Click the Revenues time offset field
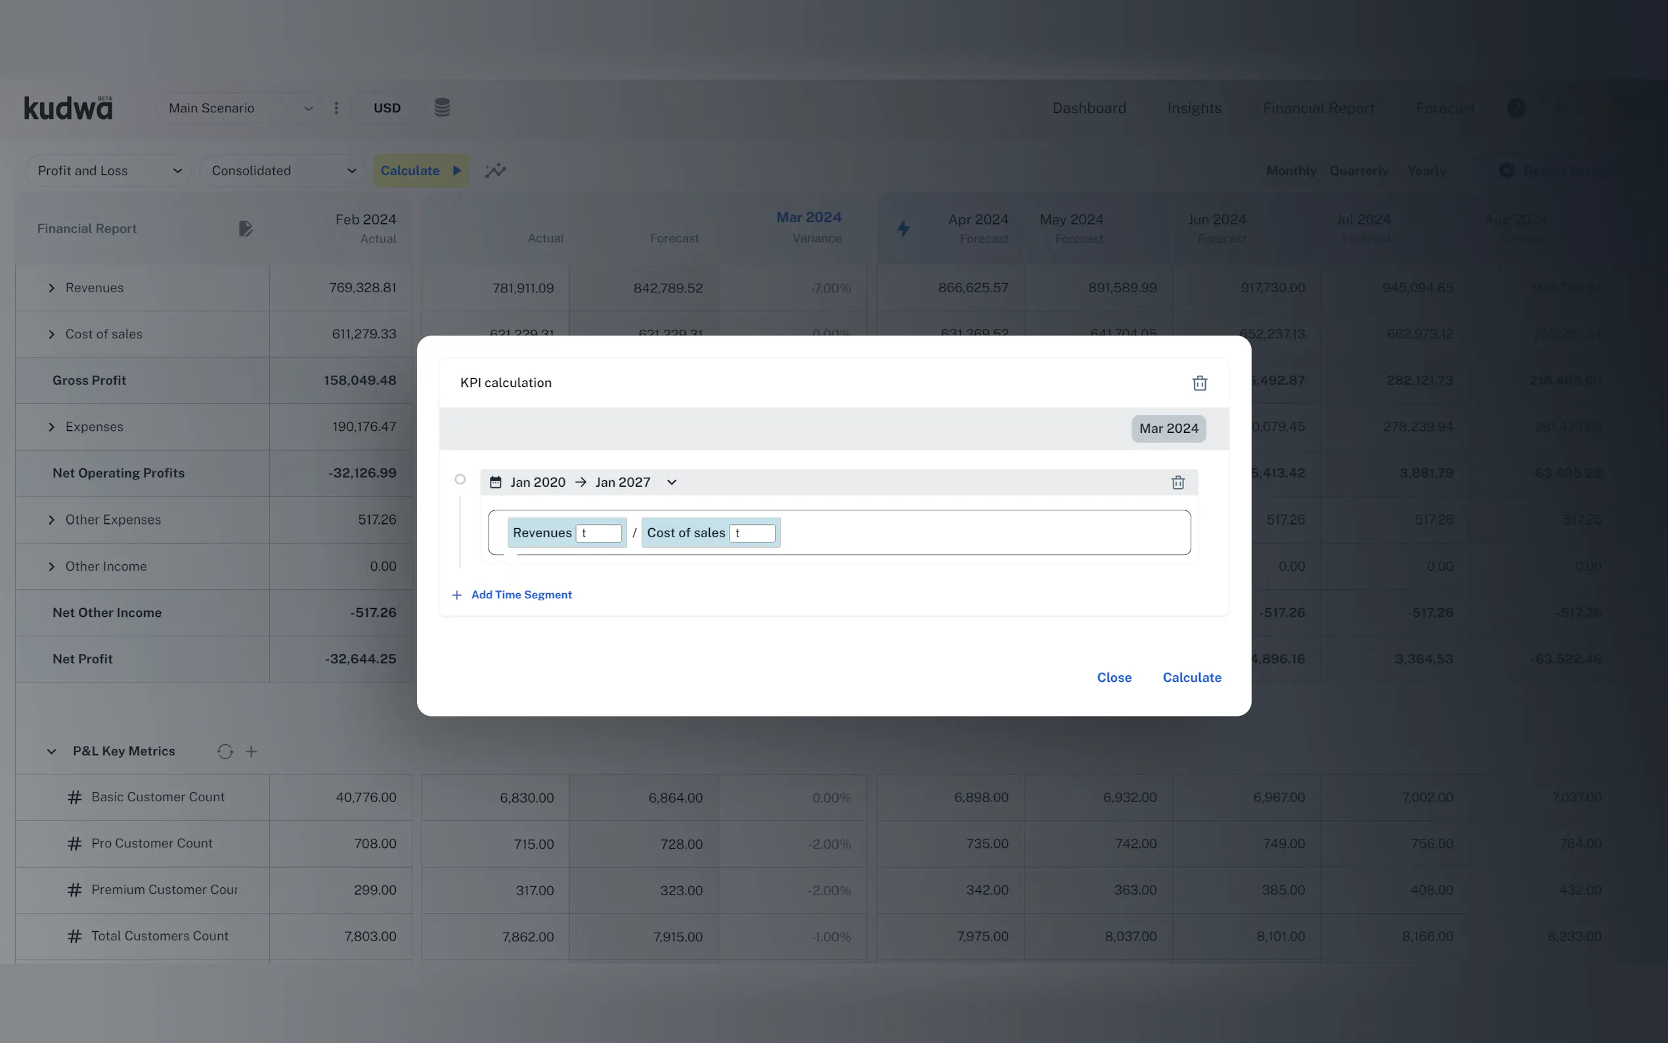This screenshot has width=1668, height=1043. (x=598, y=533)
